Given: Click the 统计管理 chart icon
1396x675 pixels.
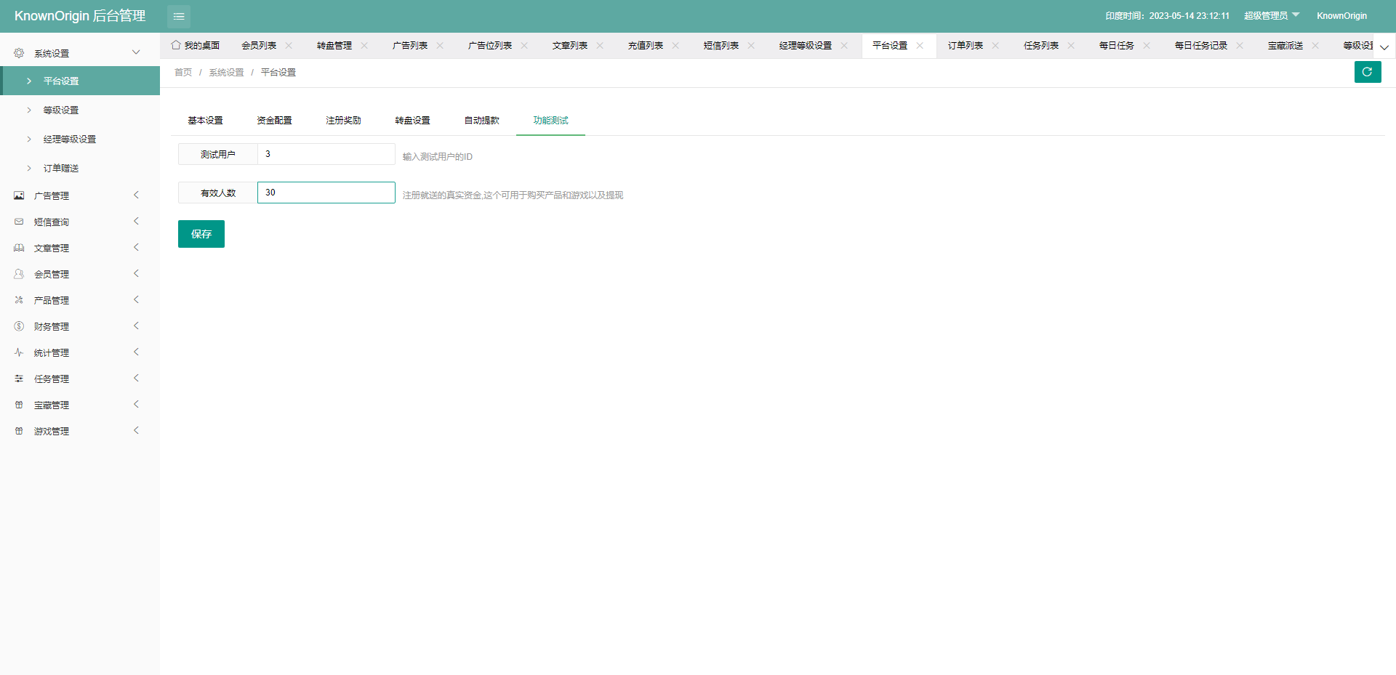Looking at the screenshot, I should 19,352.
